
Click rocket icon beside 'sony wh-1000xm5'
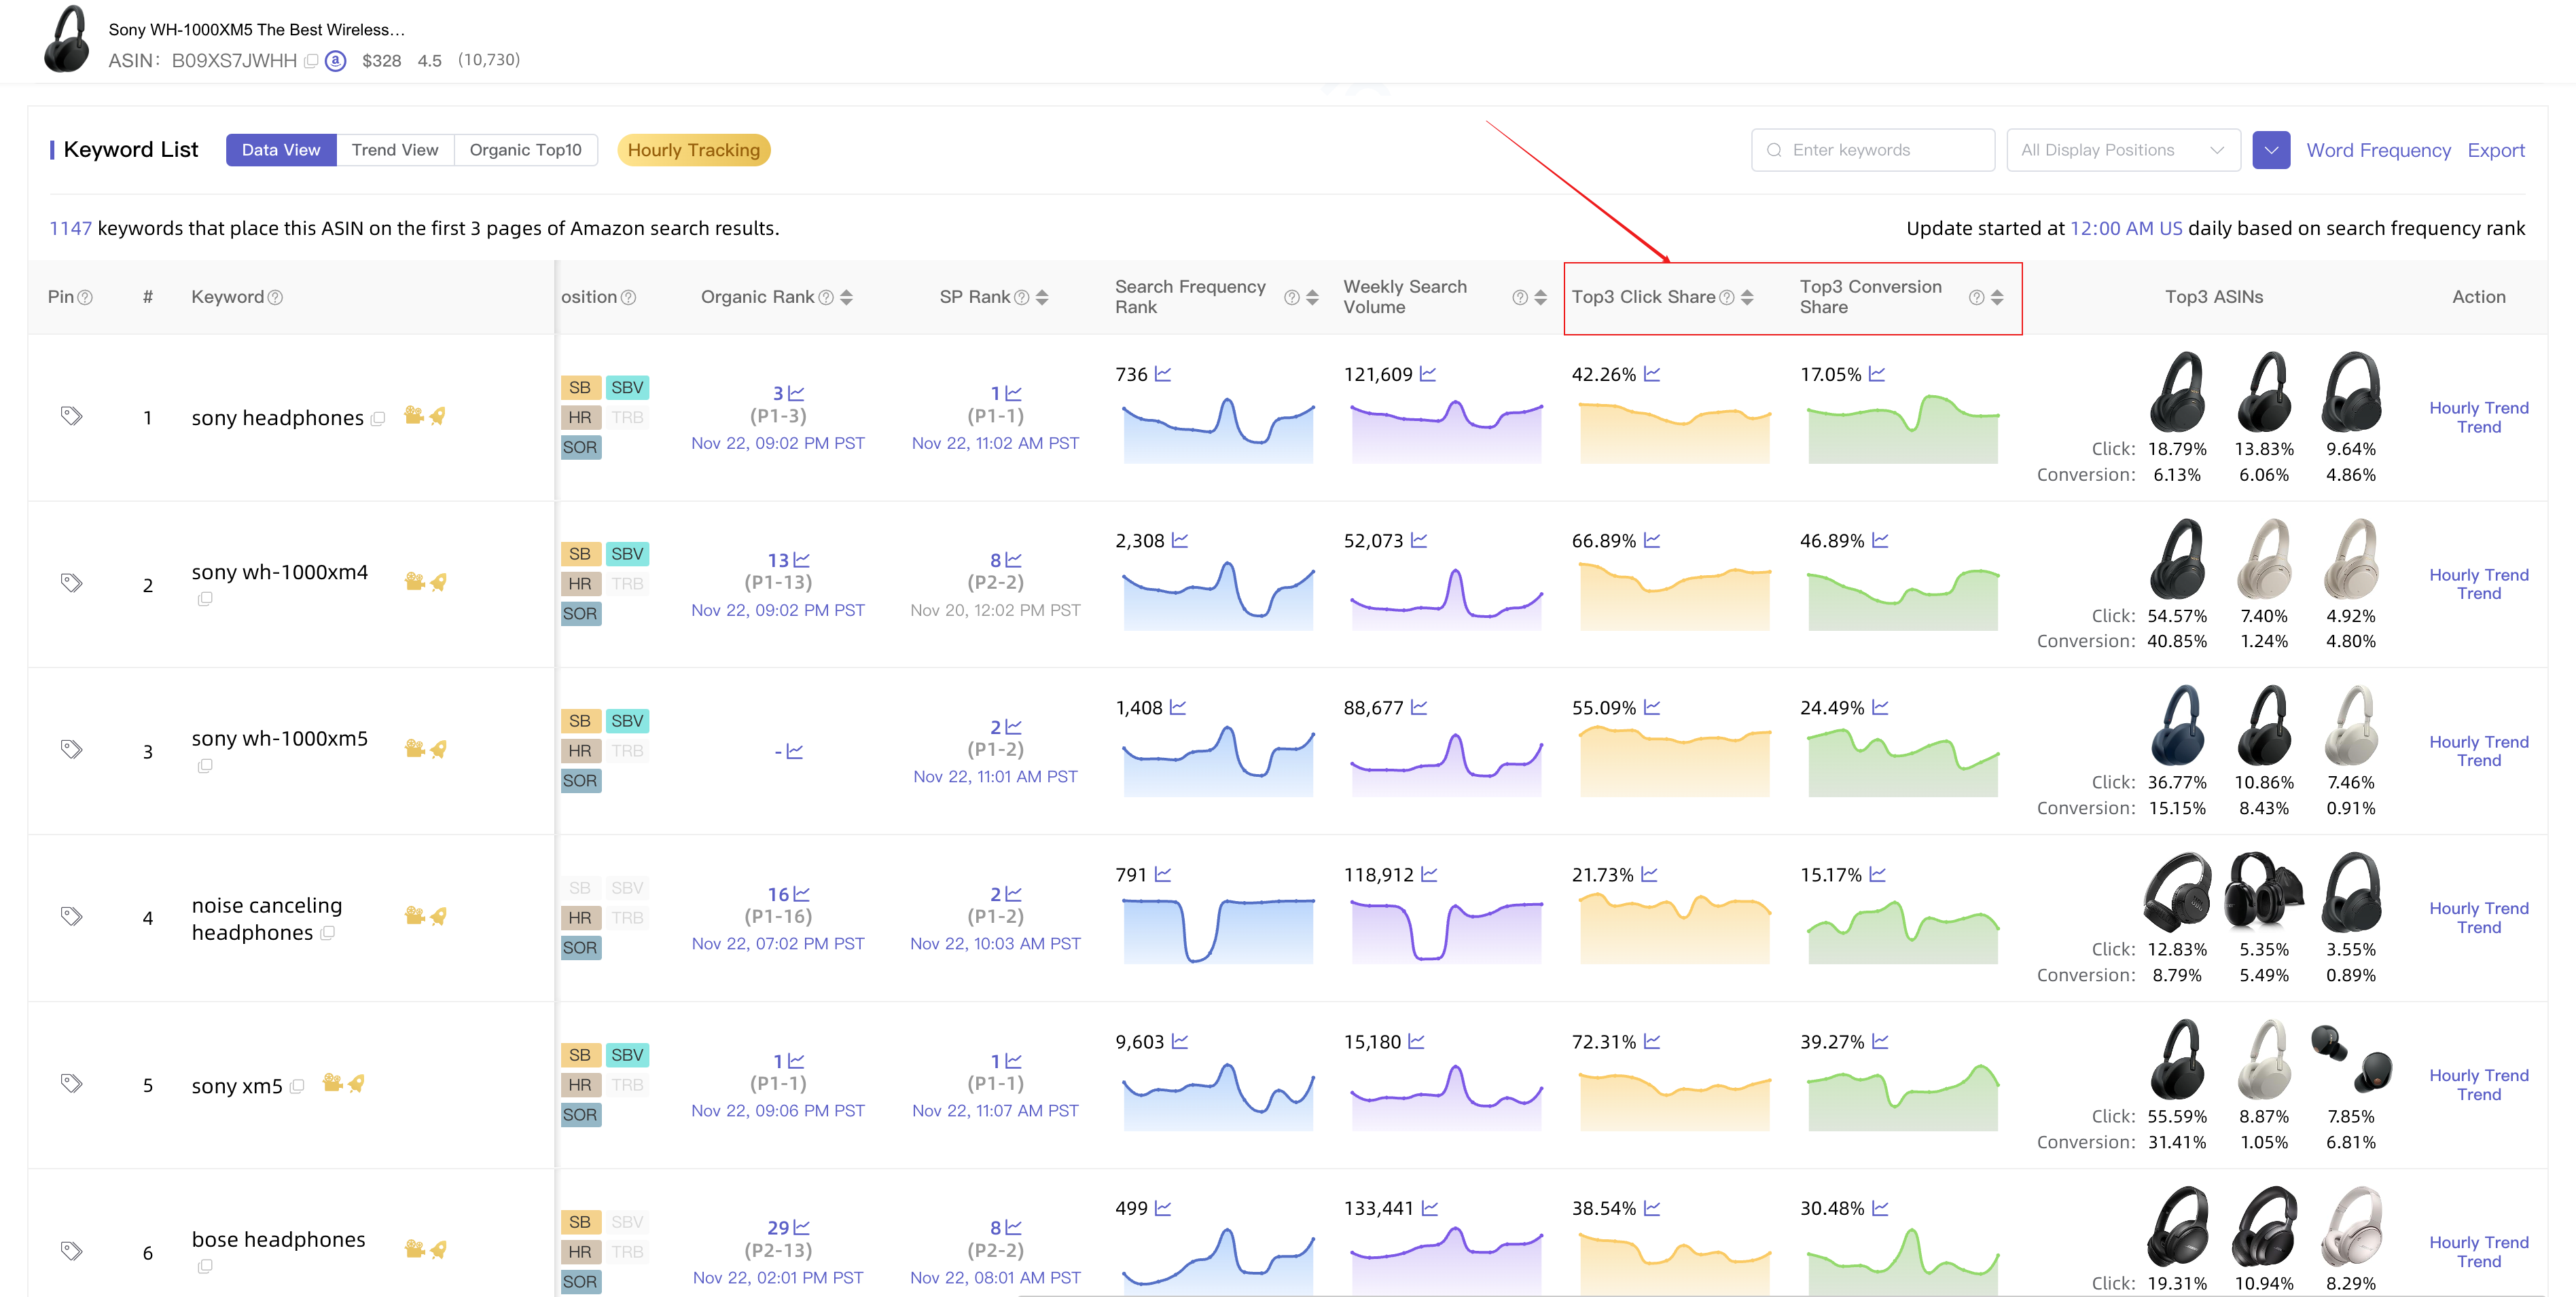[438, 748]
